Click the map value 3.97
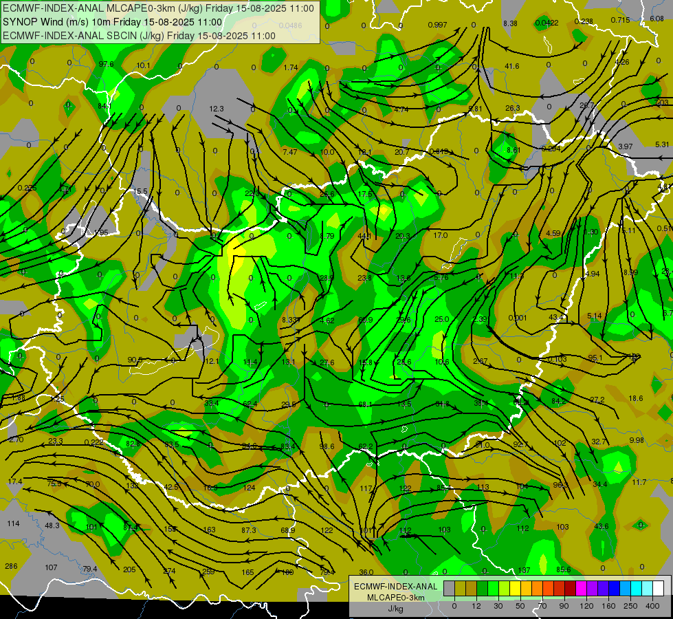The height and width of the screenshot is (619, 673). pyautogui.click(x=626, y=146)
